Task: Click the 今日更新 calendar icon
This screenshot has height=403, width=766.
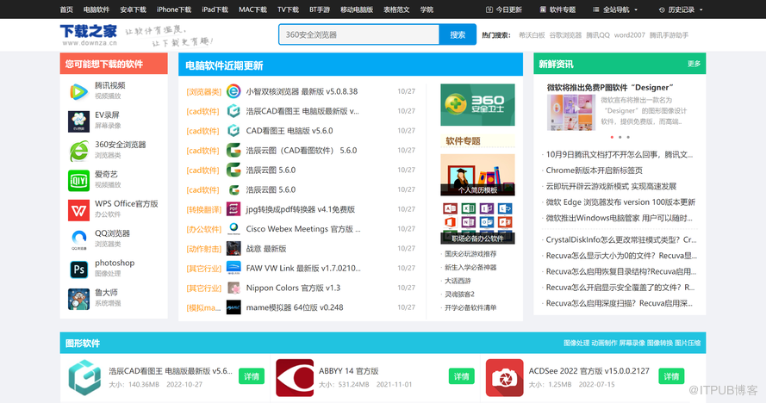Action: click(489, 9)
